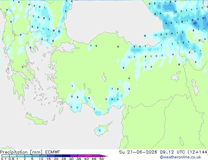This screenshot has width=208, height=160.
Task: Select the 25 to 30 mm dark-blue legend swatch
Action: pyautogui.click(x=66, y=156)
